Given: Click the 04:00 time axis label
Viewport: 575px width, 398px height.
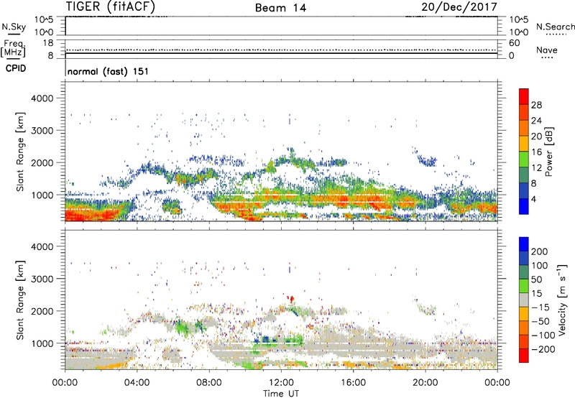Looking at the screenshot, I should [137, 383].
